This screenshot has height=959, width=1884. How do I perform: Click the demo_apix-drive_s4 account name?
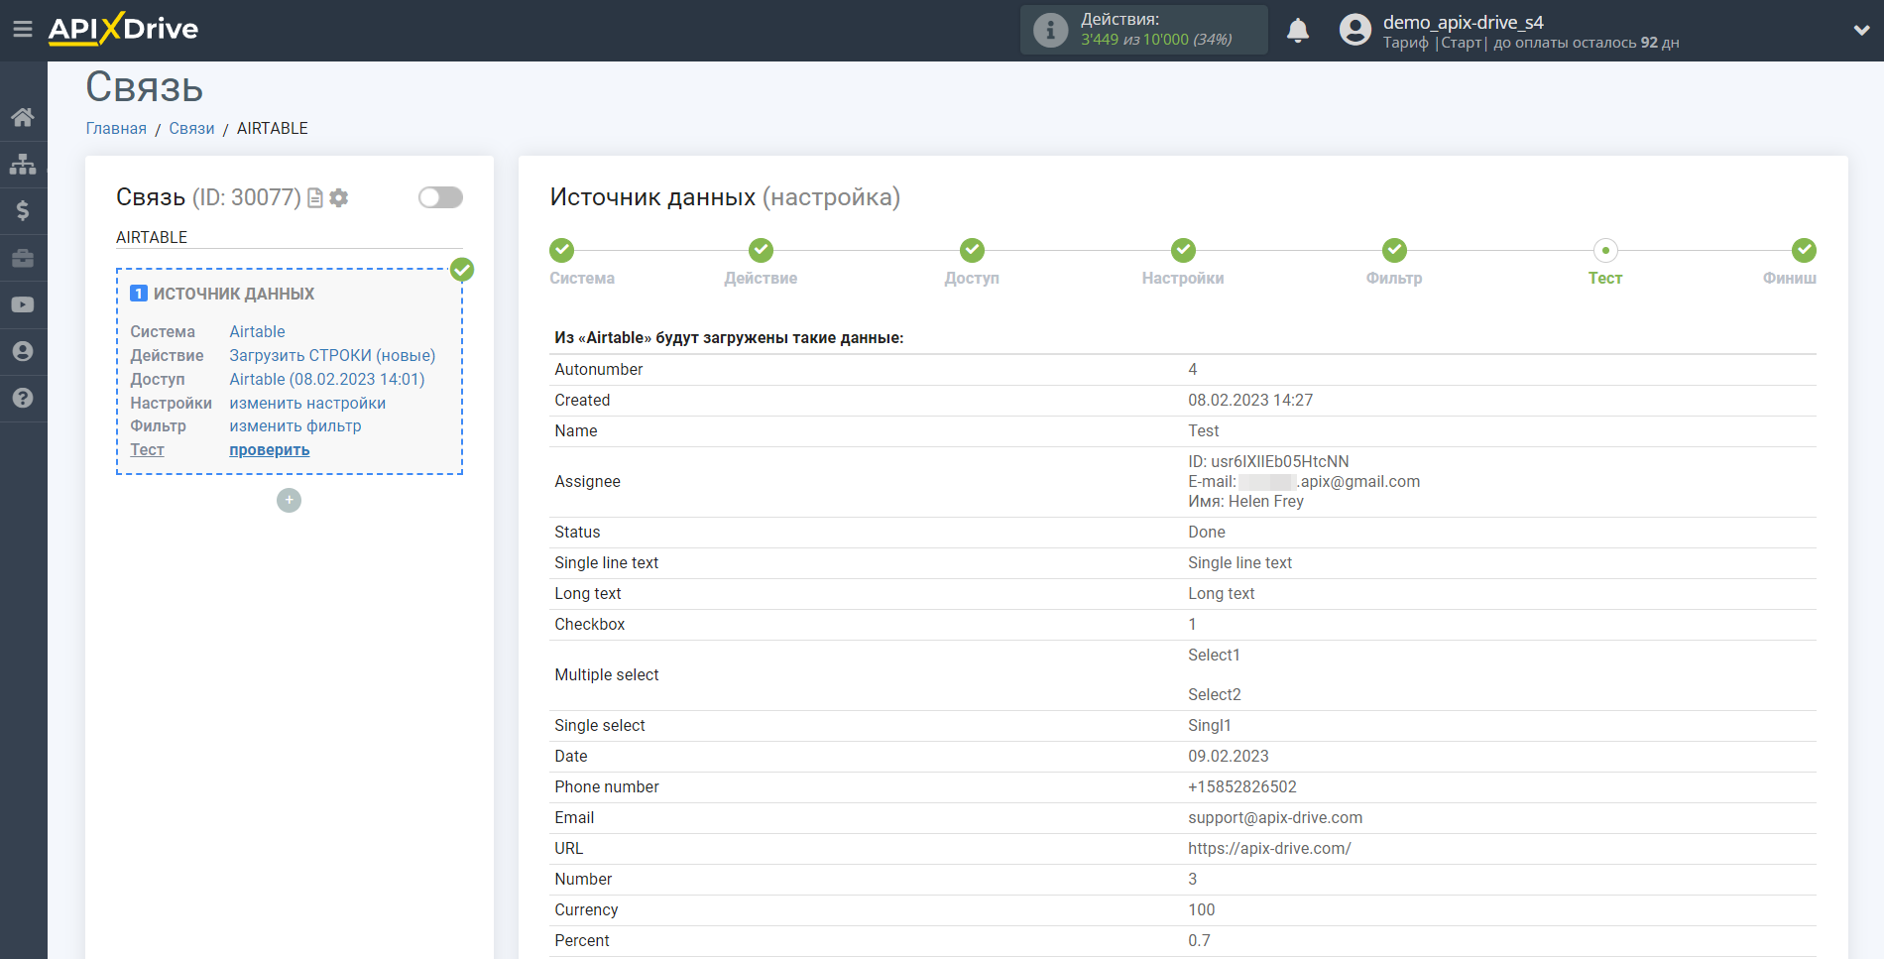[1464, 22]
